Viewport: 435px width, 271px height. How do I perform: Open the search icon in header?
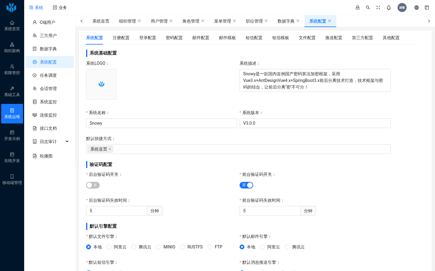point(368,8)
